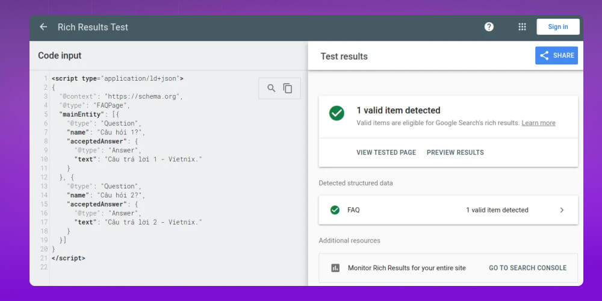Image resolution: width=602 pixels, height=301 pixels.
Task: Click VIEW TESTED PAGE
Action: (x=386, y=152)
